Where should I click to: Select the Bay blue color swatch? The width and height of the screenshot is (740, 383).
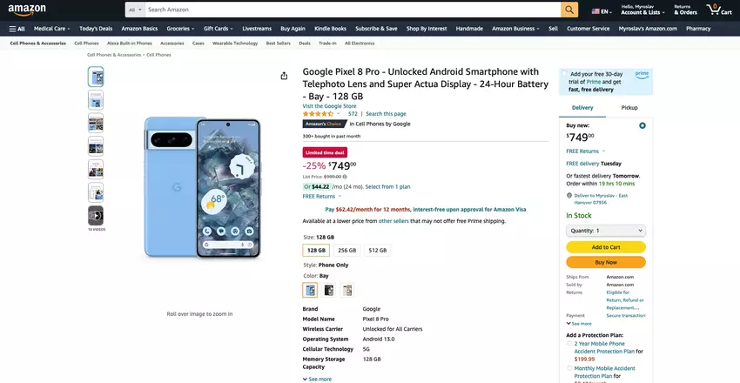pyautogui.click(x=310, y=290)
